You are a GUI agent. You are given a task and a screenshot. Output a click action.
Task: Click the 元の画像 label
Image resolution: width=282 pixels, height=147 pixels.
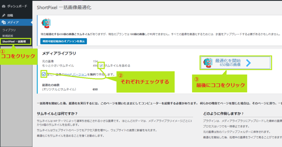pos(48,61)
